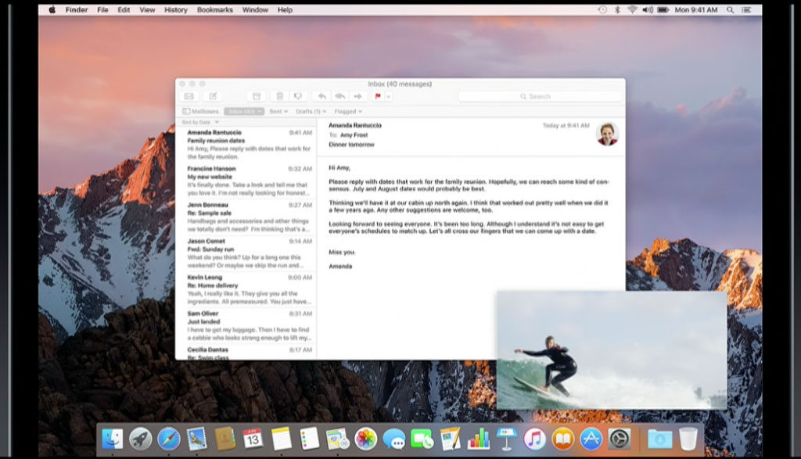Open Spotlight search magnifier icon
The height and width of the screenshot is (459, 801).
pyautogui.click(x=731, y=9)
